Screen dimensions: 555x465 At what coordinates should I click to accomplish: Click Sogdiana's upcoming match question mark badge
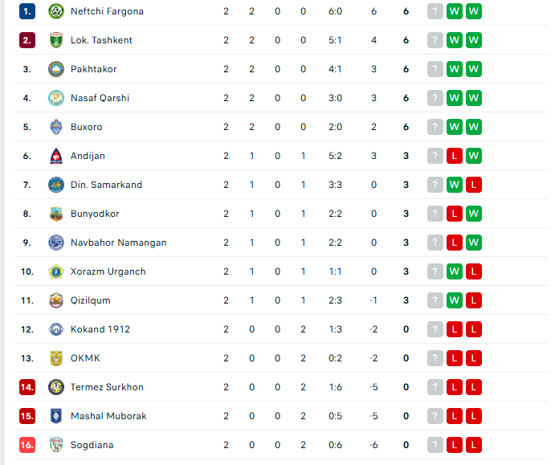pos(435,445)
